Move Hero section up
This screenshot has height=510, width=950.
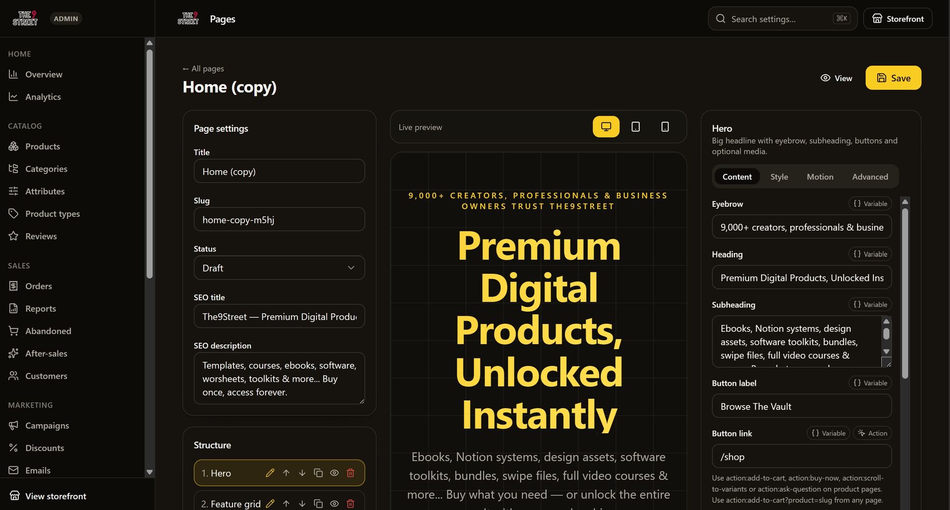[286, 473]
